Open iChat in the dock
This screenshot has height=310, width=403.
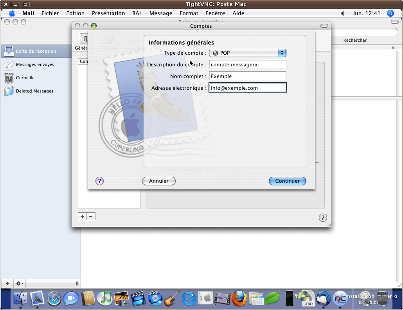[71, 299]
